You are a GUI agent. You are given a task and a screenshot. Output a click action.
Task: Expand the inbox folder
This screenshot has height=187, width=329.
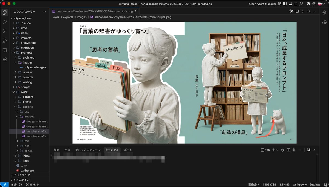point(26,156)
